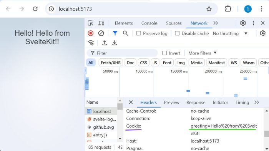This screenshot has height=151, width=269.
Task: Toggle device toolbar emulation icon
Action: [101, 23]
